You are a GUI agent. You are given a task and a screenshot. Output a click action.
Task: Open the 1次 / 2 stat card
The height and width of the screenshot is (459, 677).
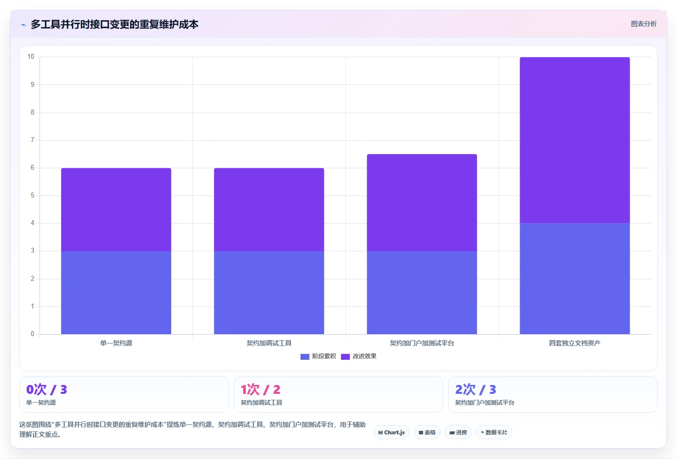[338, 394]
